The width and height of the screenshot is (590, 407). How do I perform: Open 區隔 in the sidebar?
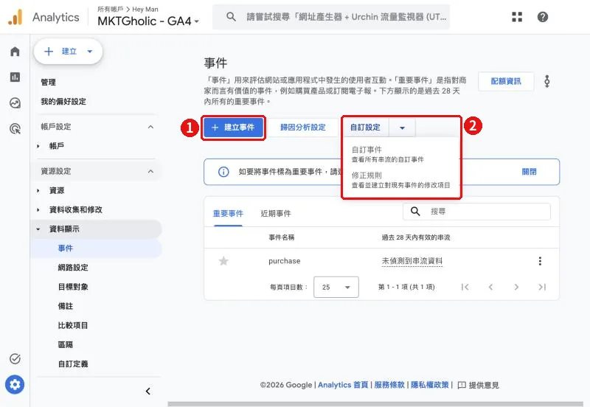pos(66,344)
